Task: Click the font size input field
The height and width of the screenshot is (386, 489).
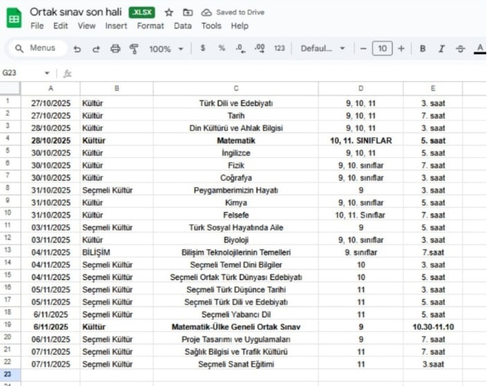Action: (x=382, y=49)
